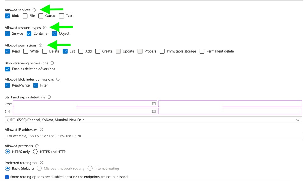Uncheck the Read/Write blob index permission
Viewport: 304px width, 181px height.
(x=8, y=85)
